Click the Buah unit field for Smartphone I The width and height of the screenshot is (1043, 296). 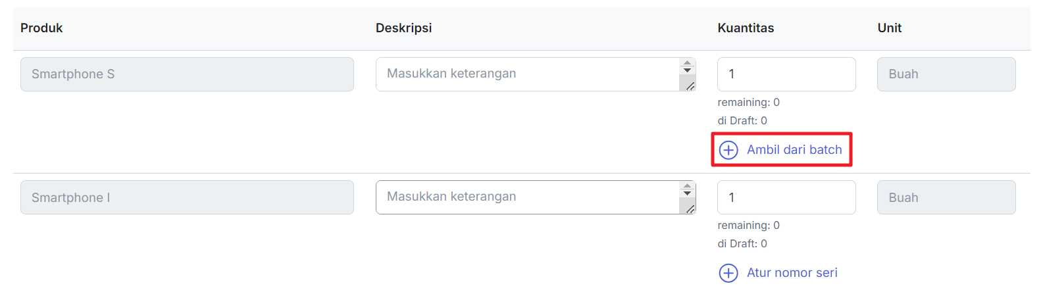pyautogui.click(x=946, y=197)
